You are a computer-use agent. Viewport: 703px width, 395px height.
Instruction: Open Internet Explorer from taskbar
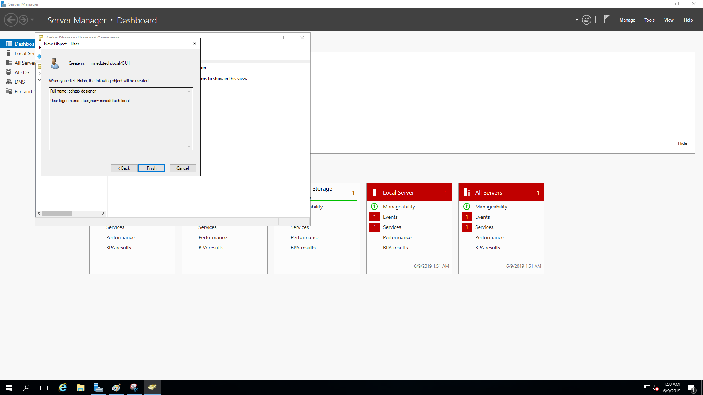[63, 388]
